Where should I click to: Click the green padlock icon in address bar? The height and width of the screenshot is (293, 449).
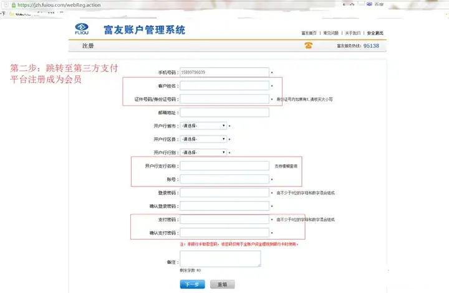click(14, 5)
